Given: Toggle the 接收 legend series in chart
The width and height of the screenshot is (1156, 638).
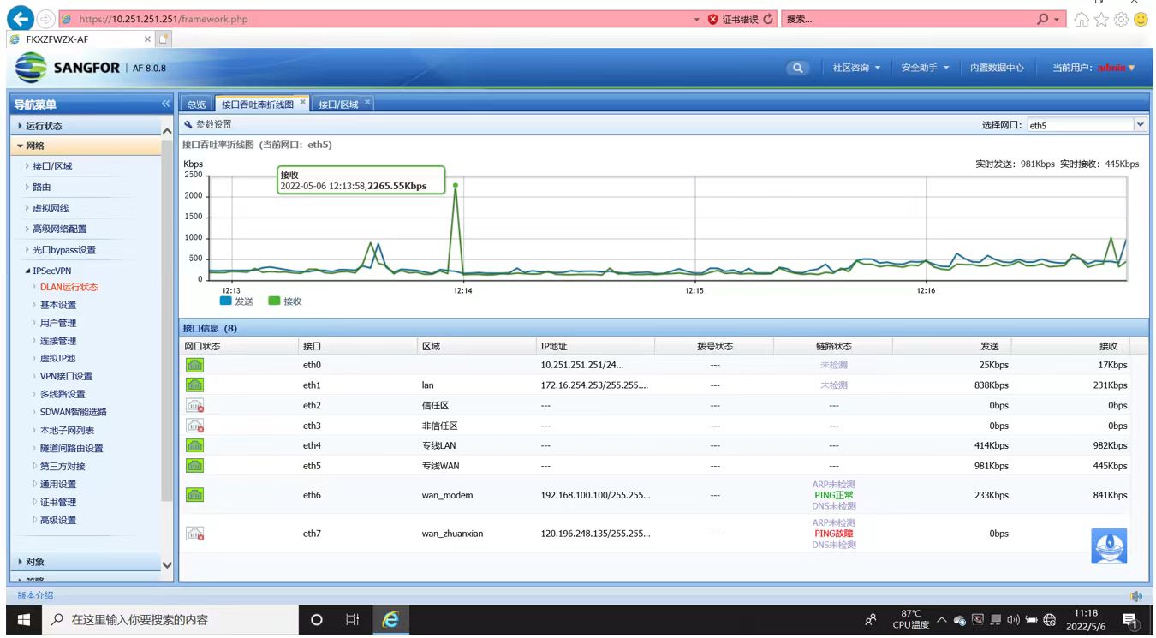Looking at the screenshot, I should [285, 301].
